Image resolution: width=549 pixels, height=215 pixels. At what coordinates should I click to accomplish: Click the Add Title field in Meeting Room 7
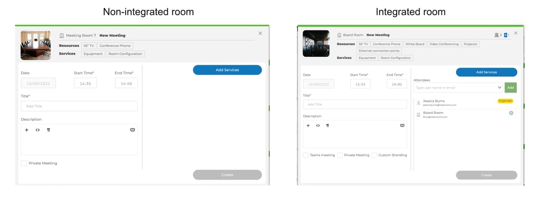tap(79, 106)
